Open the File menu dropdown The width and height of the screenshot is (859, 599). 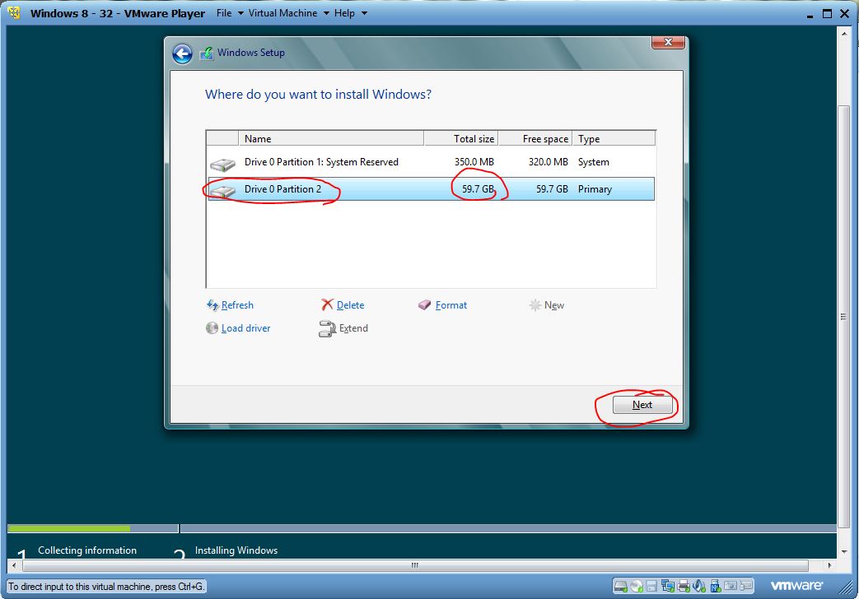(x=230, y=12)
